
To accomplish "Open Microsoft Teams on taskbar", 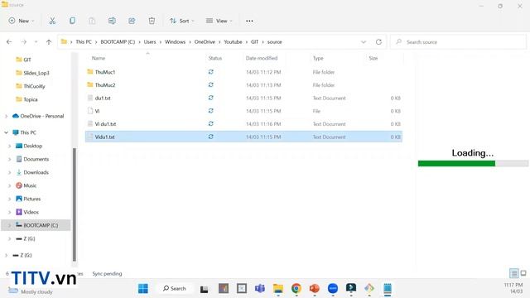I will tap(260, 289).
